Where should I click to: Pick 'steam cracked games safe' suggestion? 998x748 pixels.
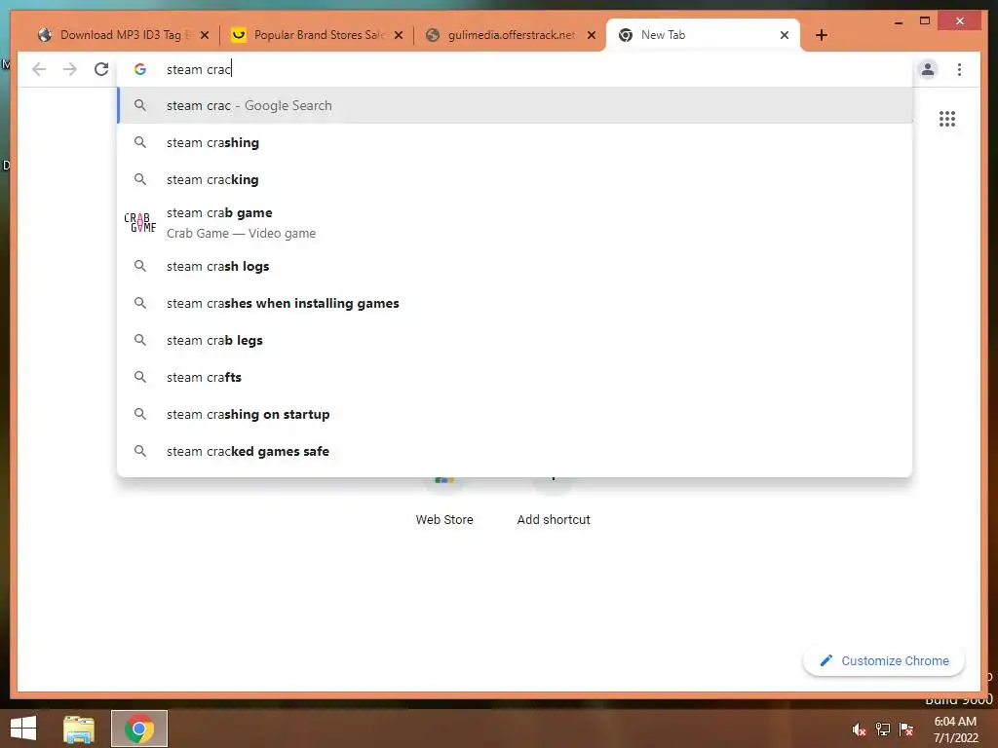coord(515,451)
